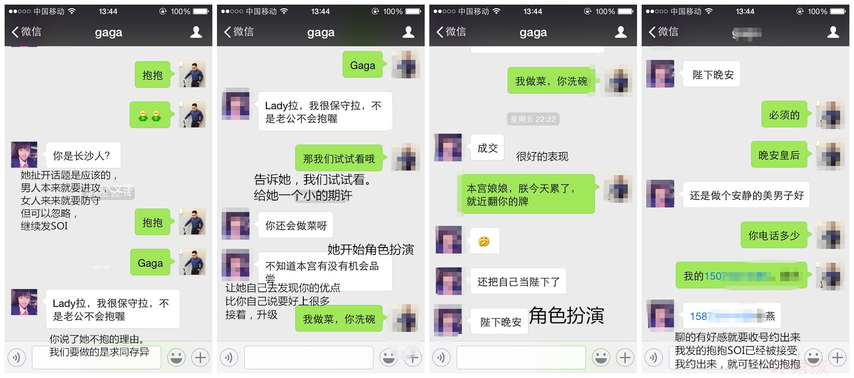Viewport: 854px width, 378px height.
Task: Tap voice input icon in third chat
Action: click(441, 357)
